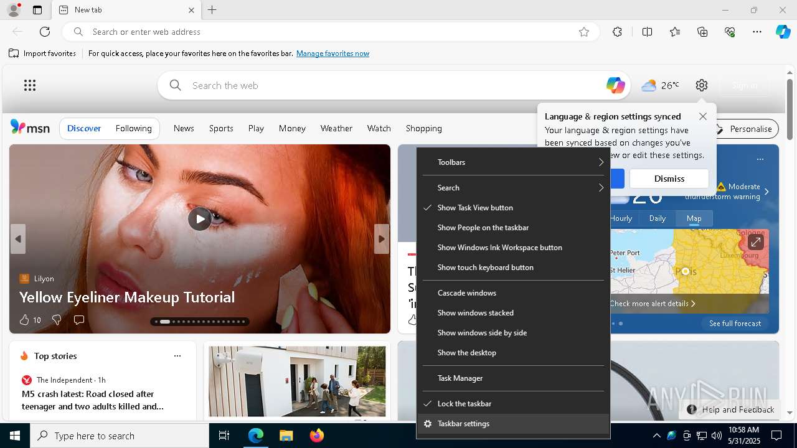Toggle Split screen icon
797x448 pixels.
coord(647,32)
